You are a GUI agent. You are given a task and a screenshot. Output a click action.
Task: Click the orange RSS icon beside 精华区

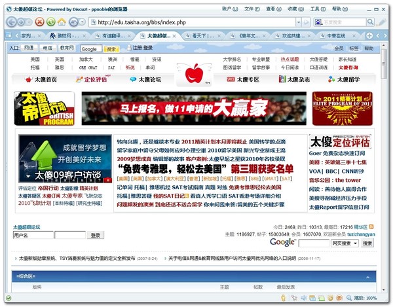coord(371,227)
